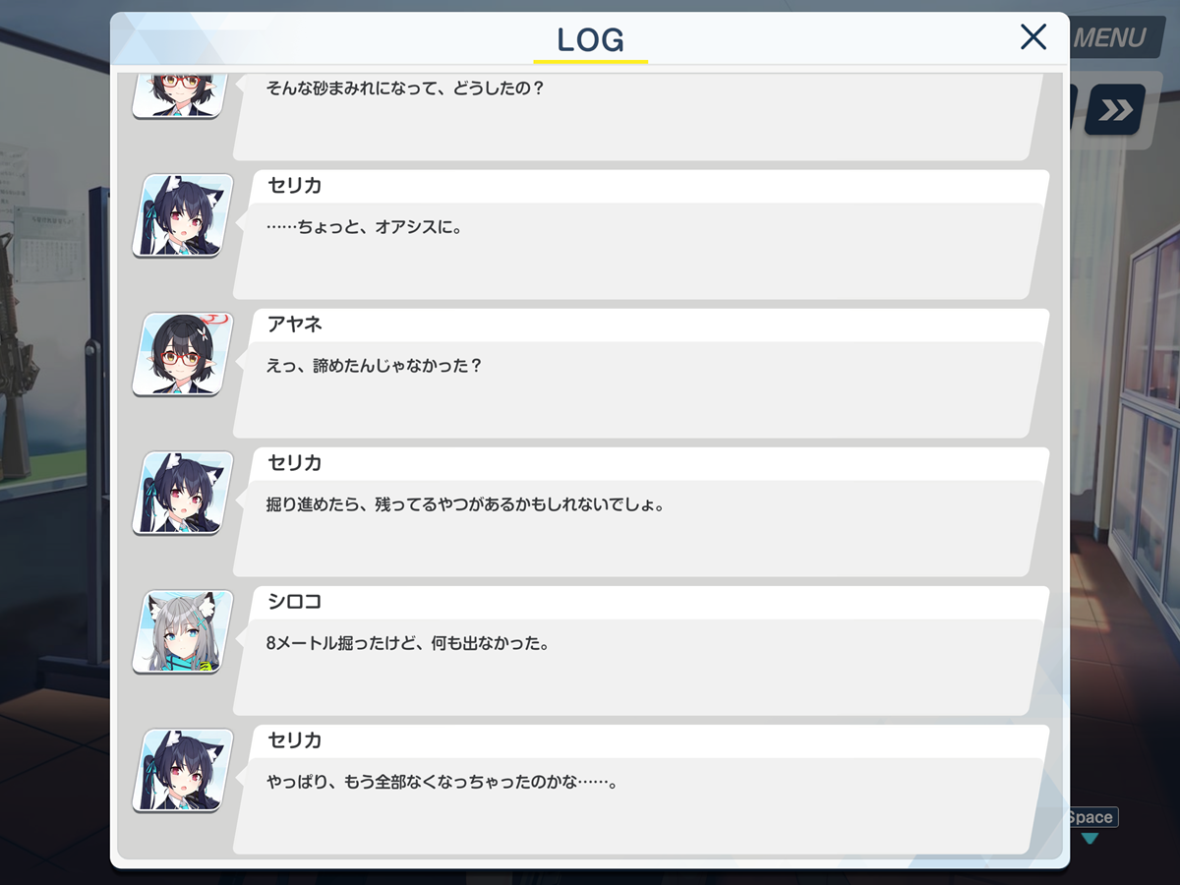This screenshot has width=1180, height=885.
Task: Open the MENU button
Action: pyautogui.click(x=1109, y=38)
